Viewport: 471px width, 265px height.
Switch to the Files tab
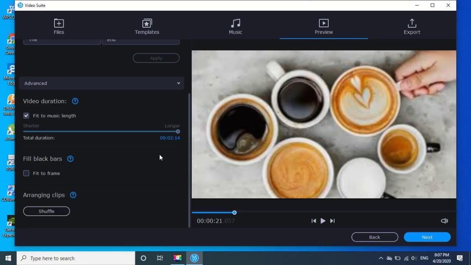coord(59,27)
